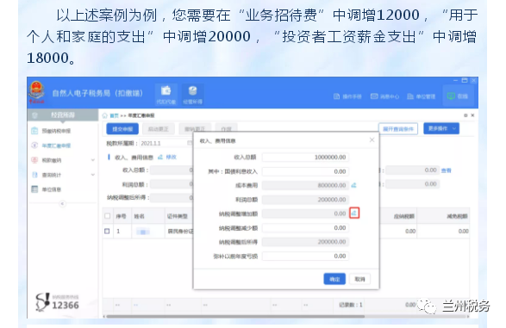Click the 应纳税额 column header
The image size is (506, 328).
coord(403,216)
